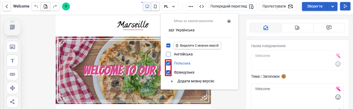Redo the last undone change
The height and width of the screenshot is (109, 353).
[55, 6]
